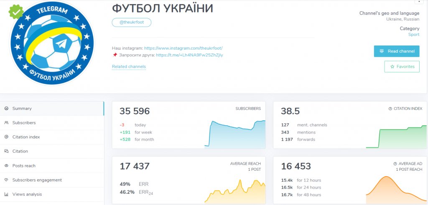This screenshot has width=428, height=205.
Task: Click the Subscribers people icon in sidebar
Action: [6, 123]
